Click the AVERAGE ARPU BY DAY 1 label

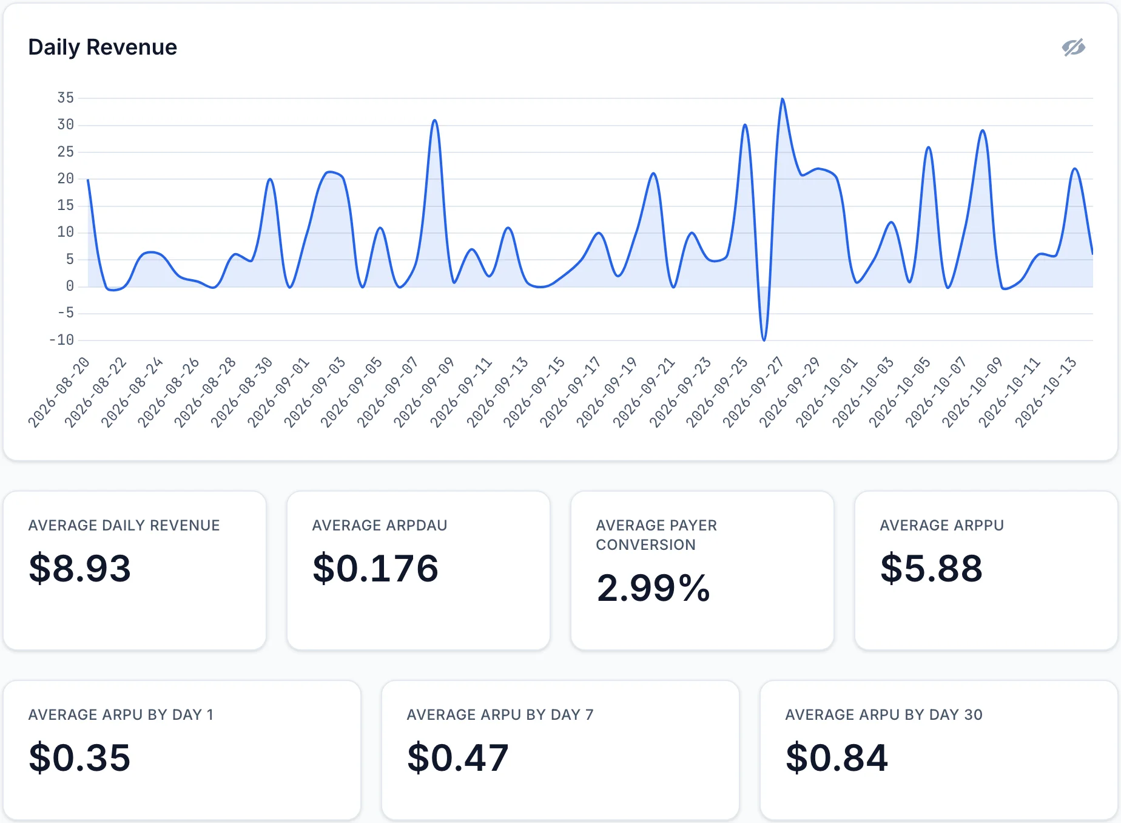(x=121, y=715)
